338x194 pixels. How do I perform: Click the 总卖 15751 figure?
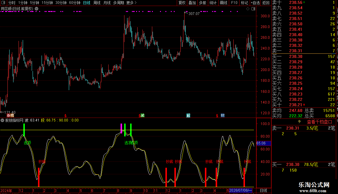329,110
